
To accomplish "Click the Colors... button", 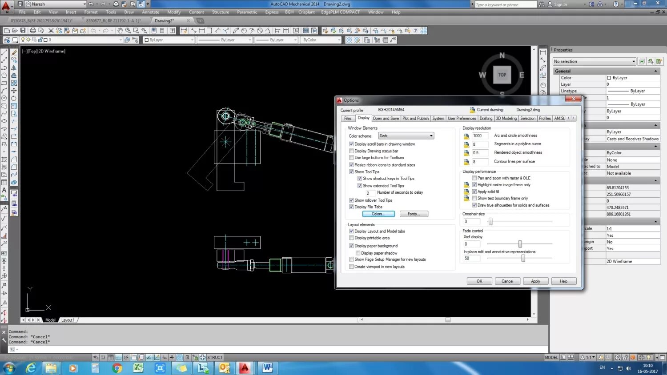I will point(378,214).
